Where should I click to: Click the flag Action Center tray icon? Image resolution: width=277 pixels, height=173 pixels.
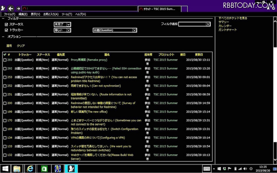[230, 169]
